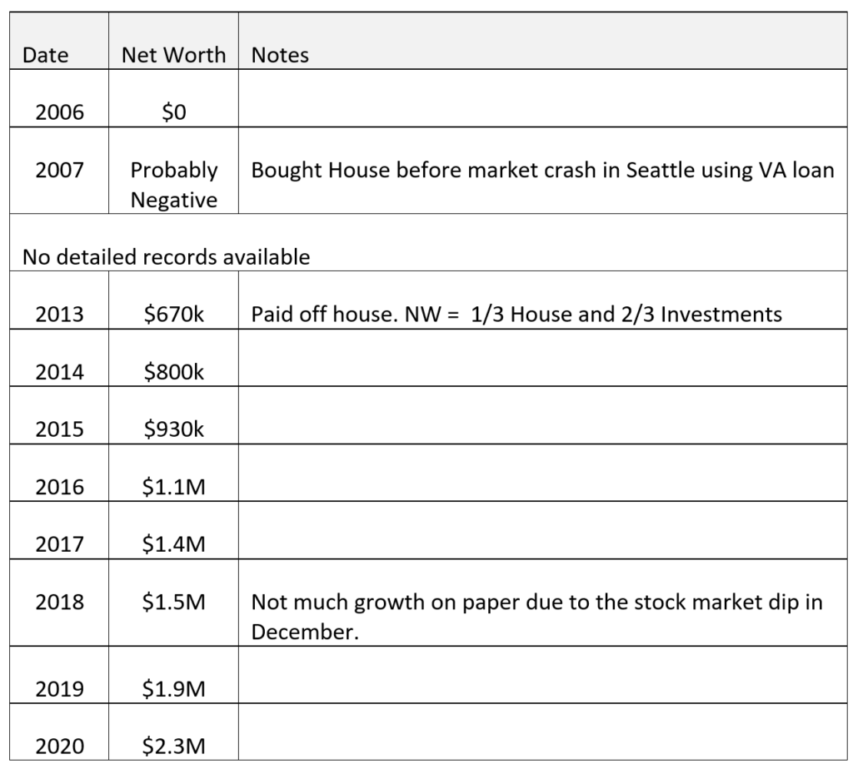Image resolution: width=853 pixels, height=769 pixels.
Task: Click the $930k net worth value
Action: [x=173, y=429]
